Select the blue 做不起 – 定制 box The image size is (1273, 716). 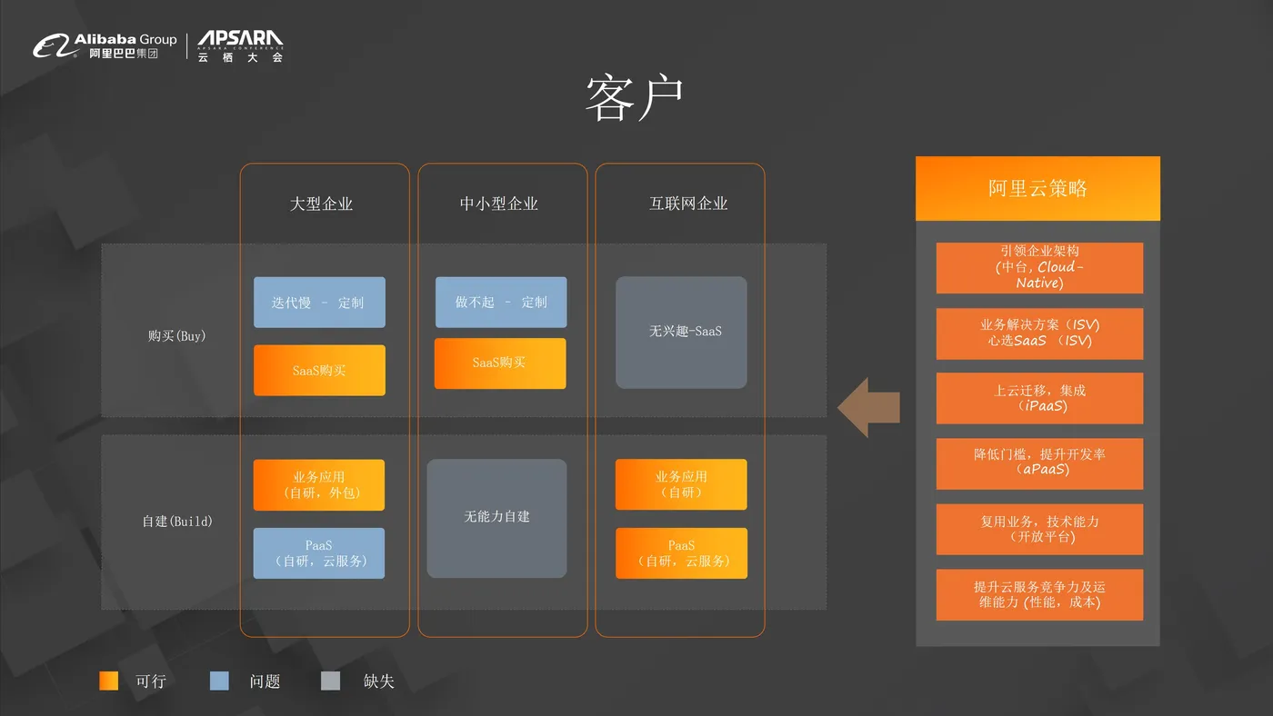(x=501, y=303)
